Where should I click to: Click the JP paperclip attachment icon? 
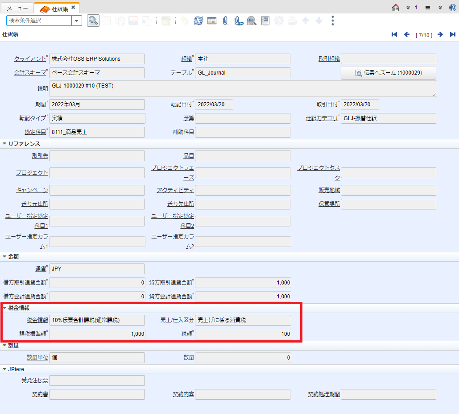[x=239, y=21]
